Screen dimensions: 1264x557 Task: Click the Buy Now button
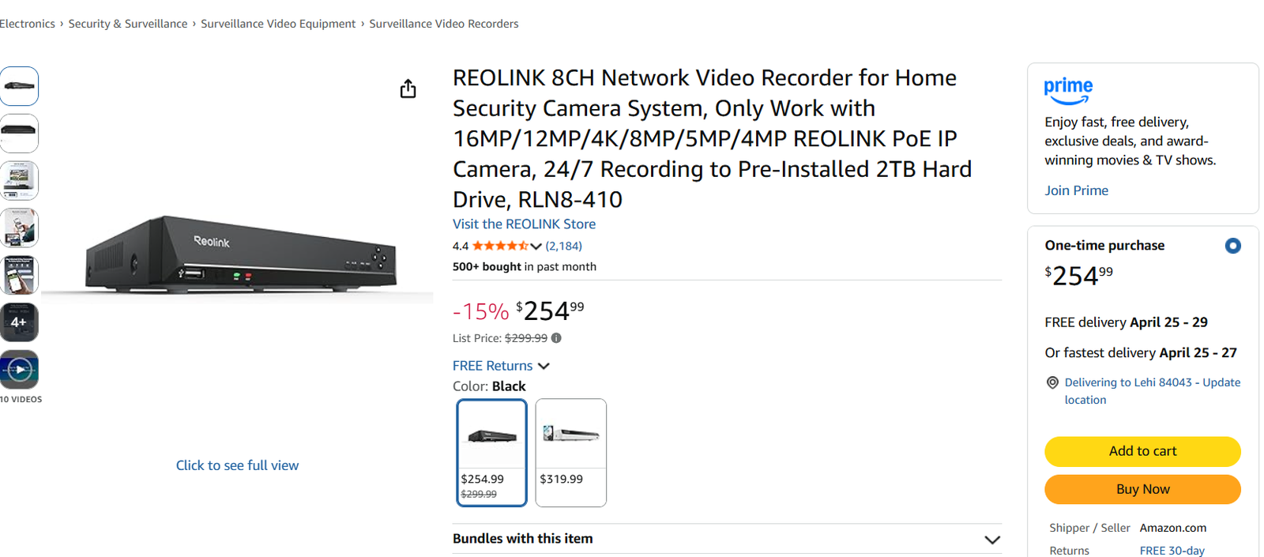1142,489
